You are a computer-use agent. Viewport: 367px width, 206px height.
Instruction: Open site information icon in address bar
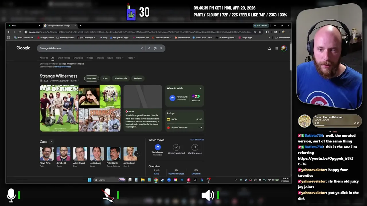(26, 32)
